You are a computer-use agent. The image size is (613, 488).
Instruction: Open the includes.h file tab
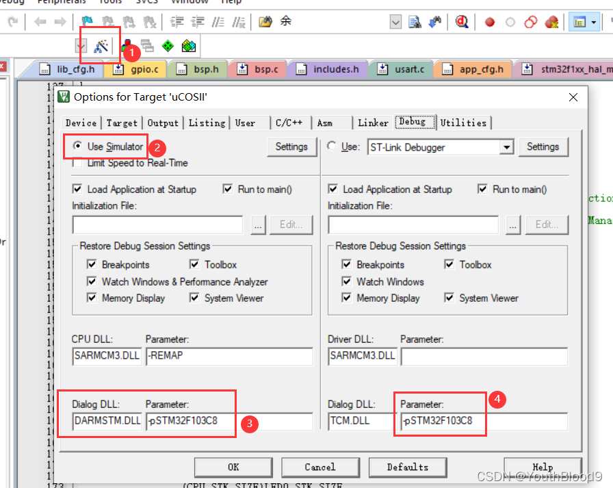[x=328, y=69]
